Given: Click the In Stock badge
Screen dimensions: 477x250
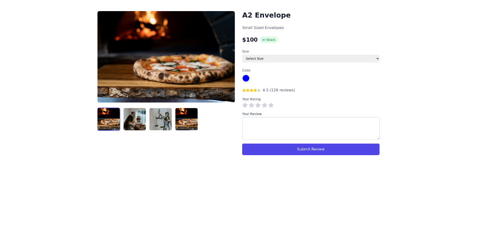Looking at the screenshot, I should coord(269,40).
